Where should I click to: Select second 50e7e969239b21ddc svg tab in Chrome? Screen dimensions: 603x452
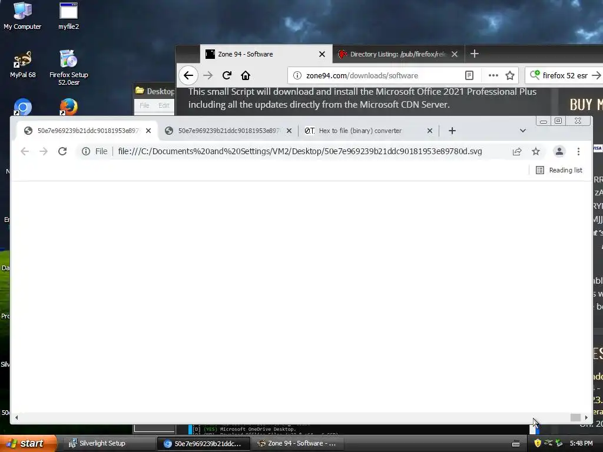[x=228, y=131]
